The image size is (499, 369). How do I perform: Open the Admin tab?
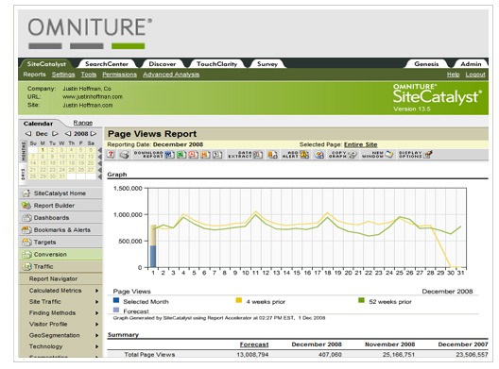click(x=471, y=64)
